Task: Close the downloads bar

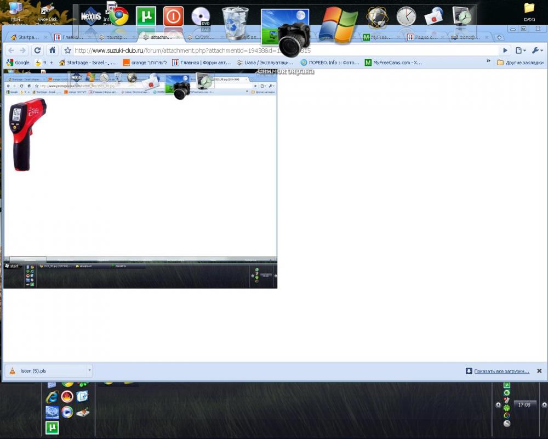Action: [x=539, y=371]
